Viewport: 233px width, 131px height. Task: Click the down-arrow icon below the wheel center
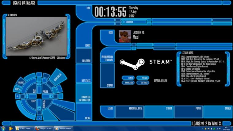pyautogui.click(x=39, y=109)
